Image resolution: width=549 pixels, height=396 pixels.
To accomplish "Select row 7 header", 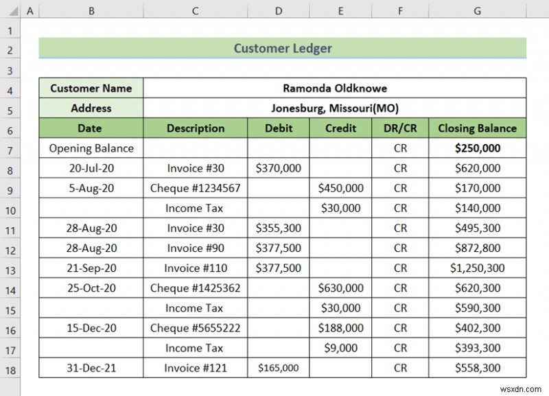I will click(11, 148).
